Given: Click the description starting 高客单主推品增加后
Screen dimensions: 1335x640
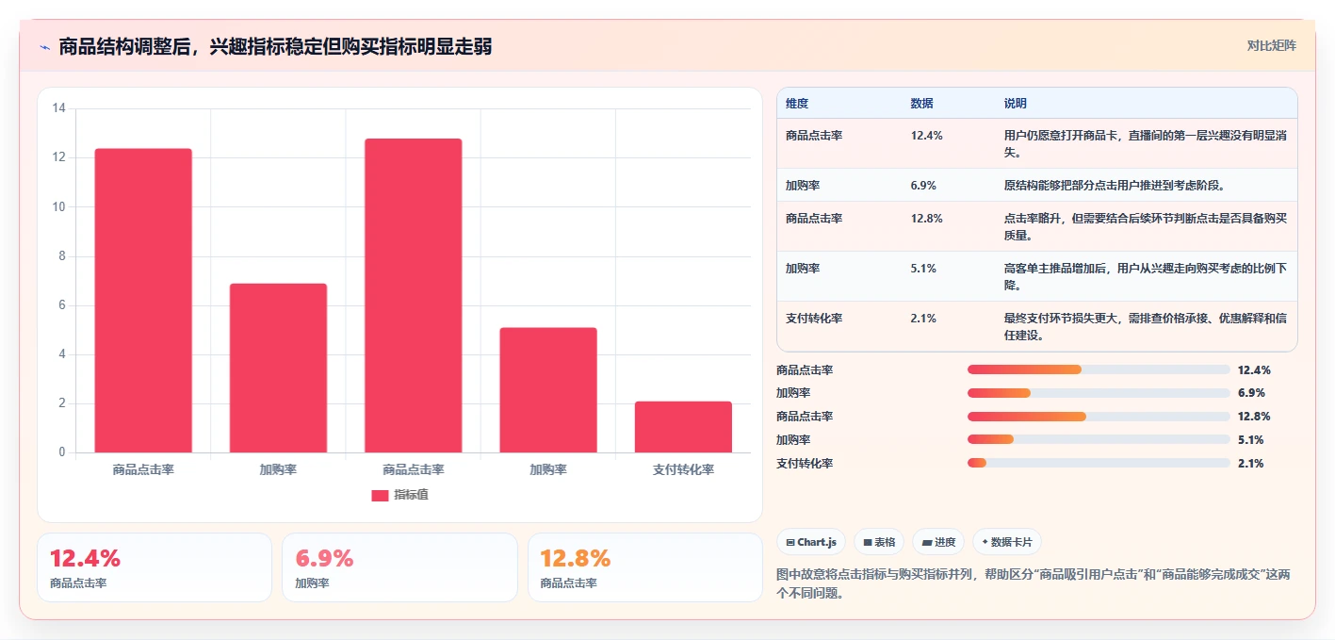Looking at the screenshot, I should click(1146, 277).
